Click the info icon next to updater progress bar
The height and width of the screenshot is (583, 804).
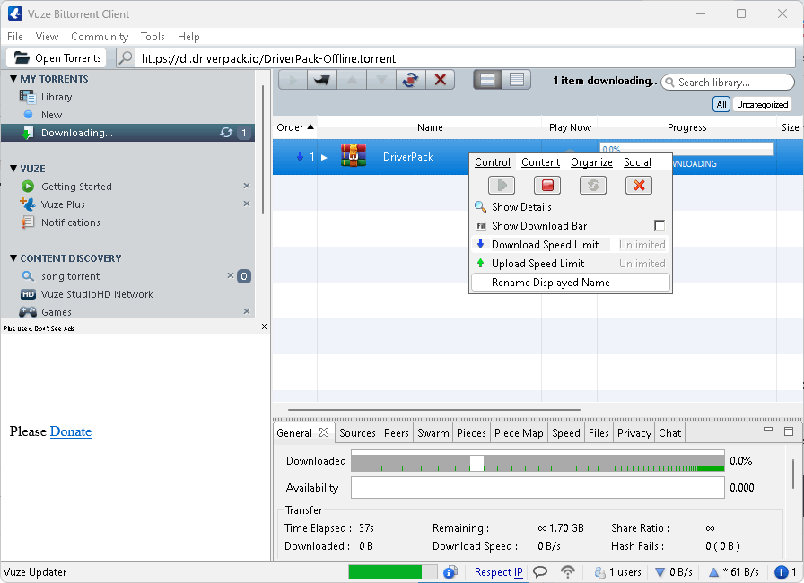pyautogui.click(x=450, y=571)
